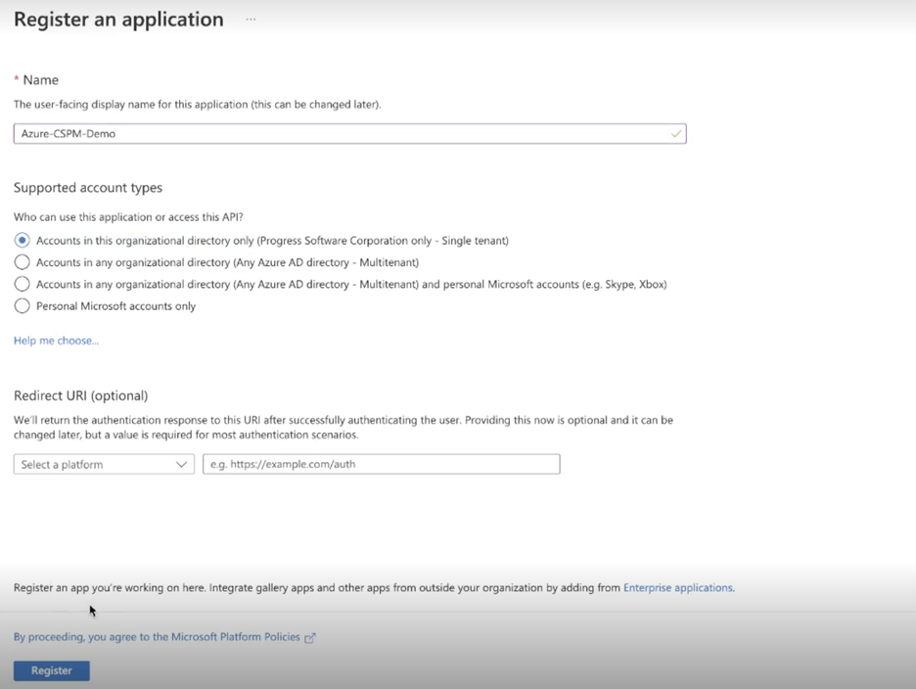Open the options menu beside the page title

coord(251,19)
